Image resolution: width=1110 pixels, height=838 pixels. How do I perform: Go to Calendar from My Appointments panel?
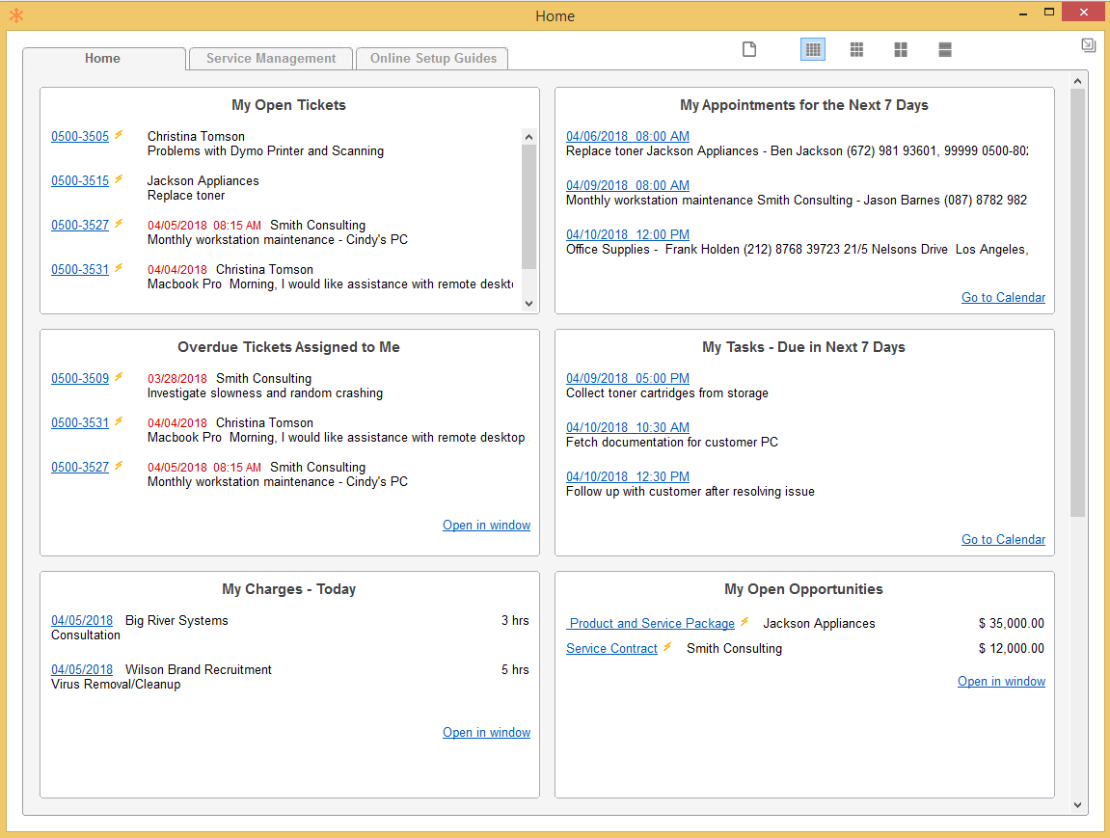[1003, 298]
